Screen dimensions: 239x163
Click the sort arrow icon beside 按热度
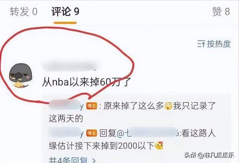click(201, 44)
